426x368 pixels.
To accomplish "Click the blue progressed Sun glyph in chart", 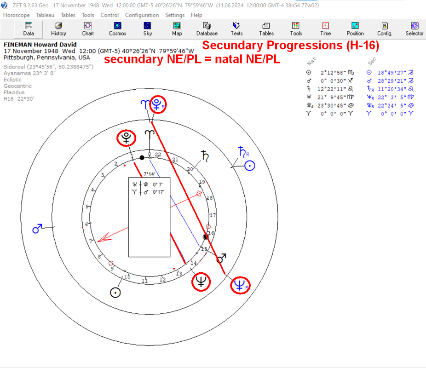I will pos(249,166).
